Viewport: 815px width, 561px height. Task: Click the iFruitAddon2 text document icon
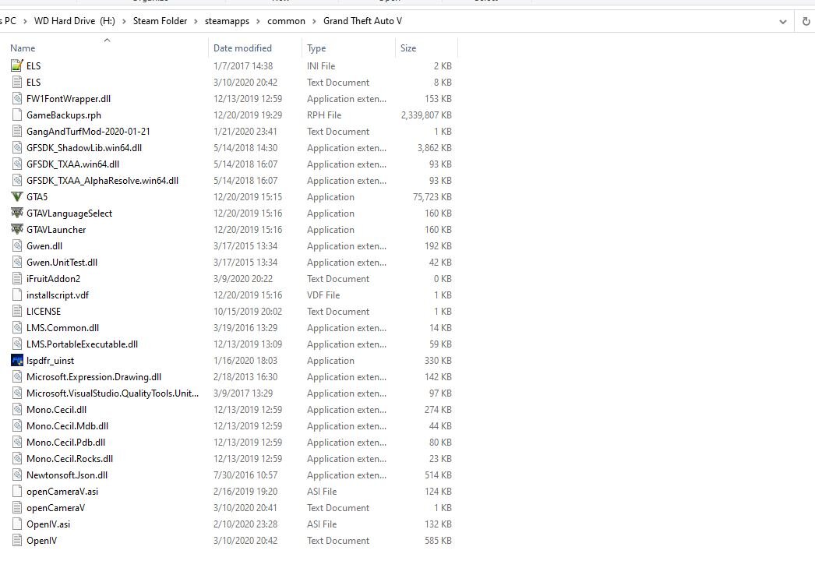coord(17,279)
